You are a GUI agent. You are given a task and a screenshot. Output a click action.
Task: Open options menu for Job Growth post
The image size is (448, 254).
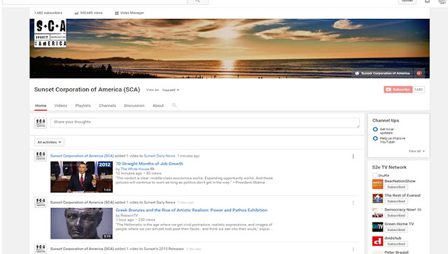(x=353, y=156)
